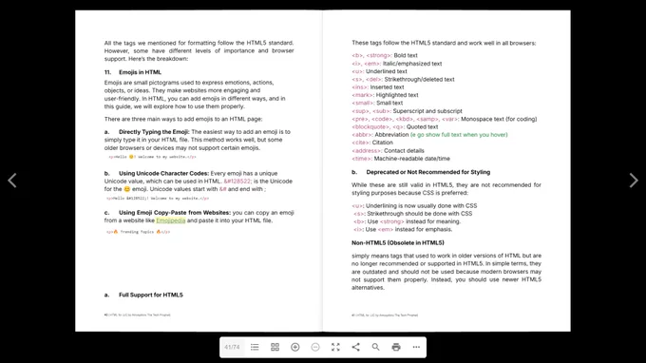Go to the previous page arrow
Screen dimensions: 646x363
(12, 180)
